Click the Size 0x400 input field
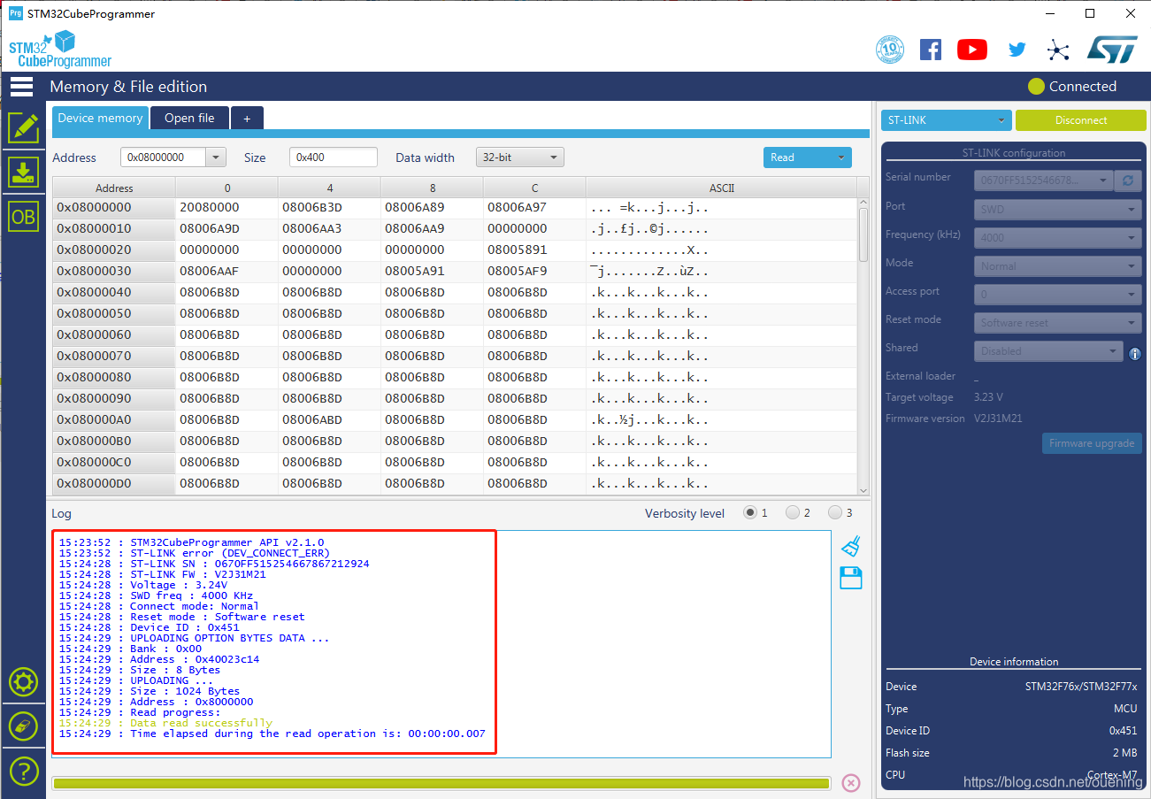 334,157
